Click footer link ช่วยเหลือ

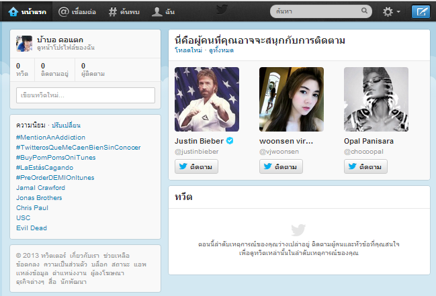click(x=116, y=256)
